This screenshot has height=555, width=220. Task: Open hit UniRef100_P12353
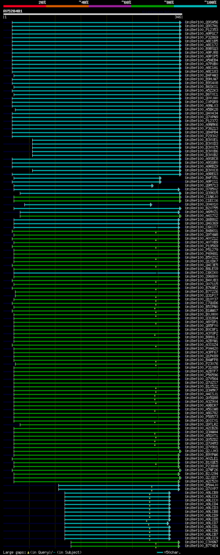click(201, 30)
